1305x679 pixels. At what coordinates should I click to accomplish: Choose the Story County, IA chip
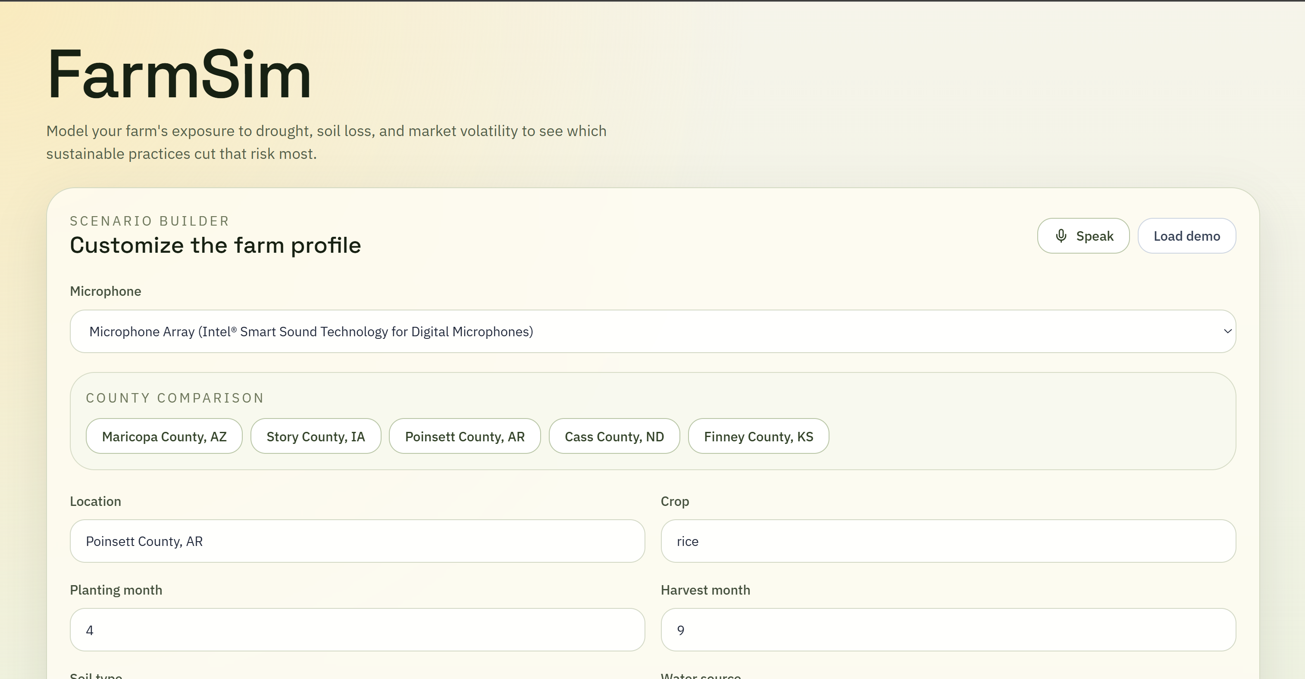(x=316, y=436)
